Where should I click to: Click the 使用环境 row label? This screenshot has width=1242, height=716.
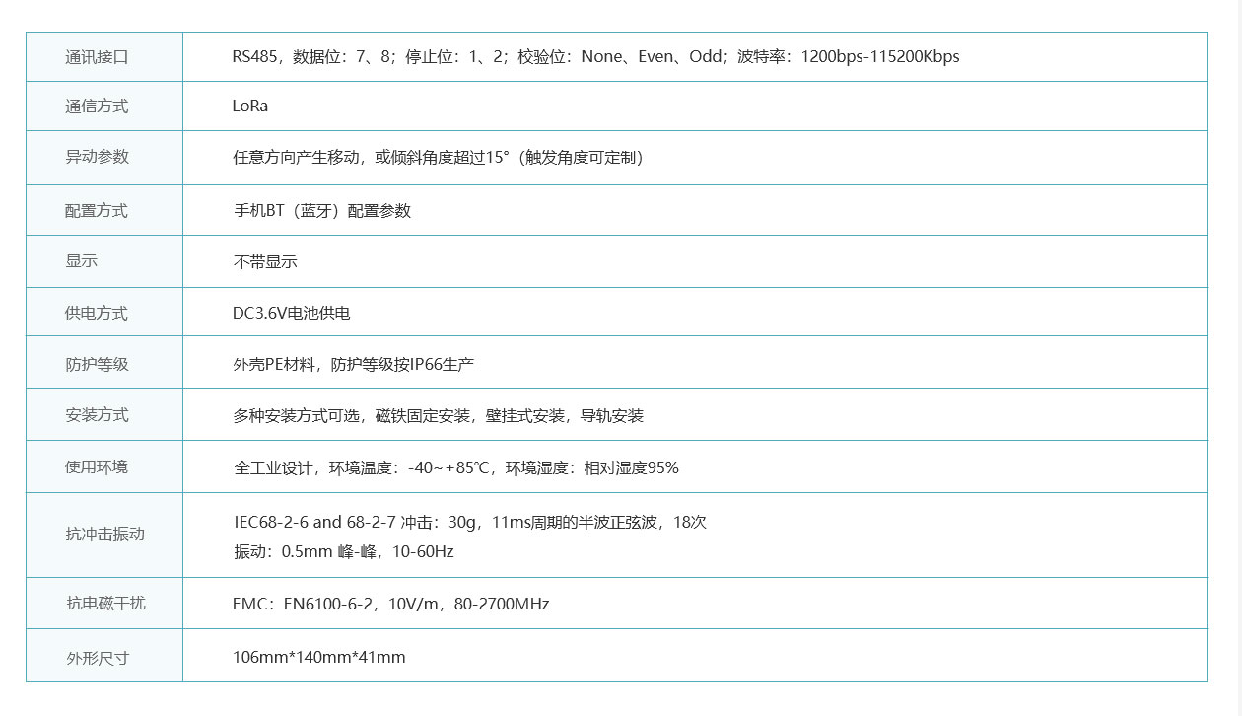click(97, 467)
